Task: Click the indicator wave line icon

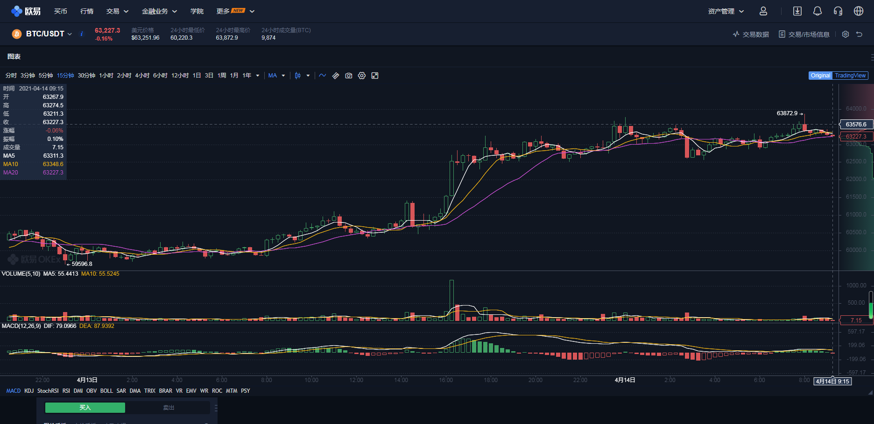Action: tap(323, 76)
